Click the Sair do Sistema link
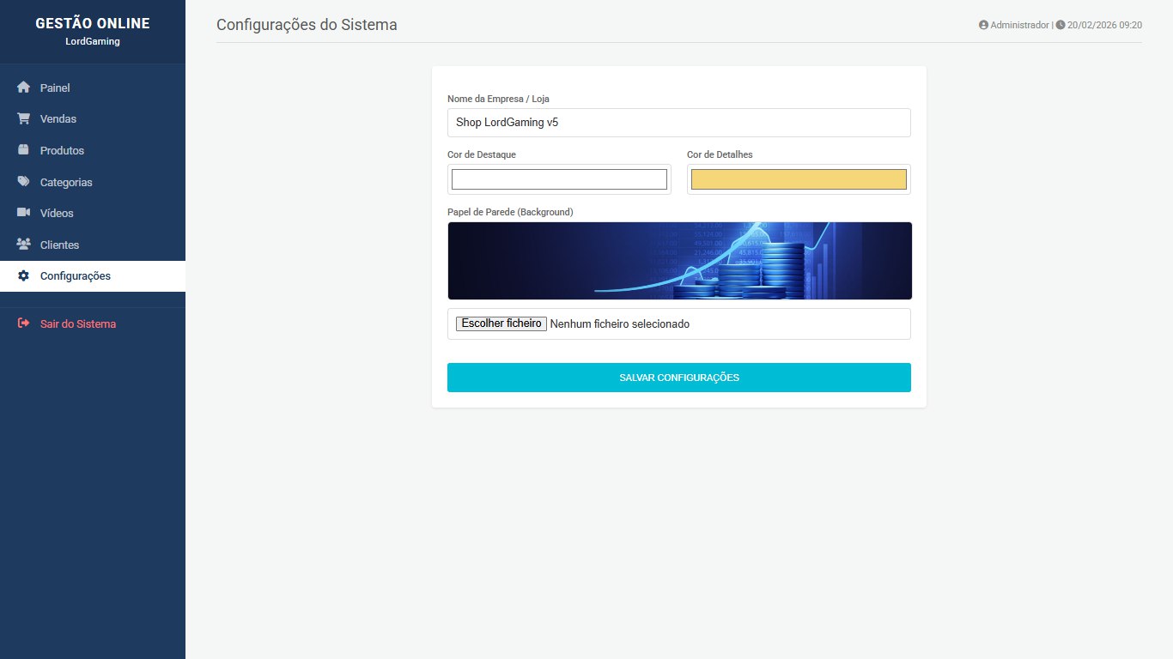The height and width of the screenshot is (659, 1173). click(77, 324)
